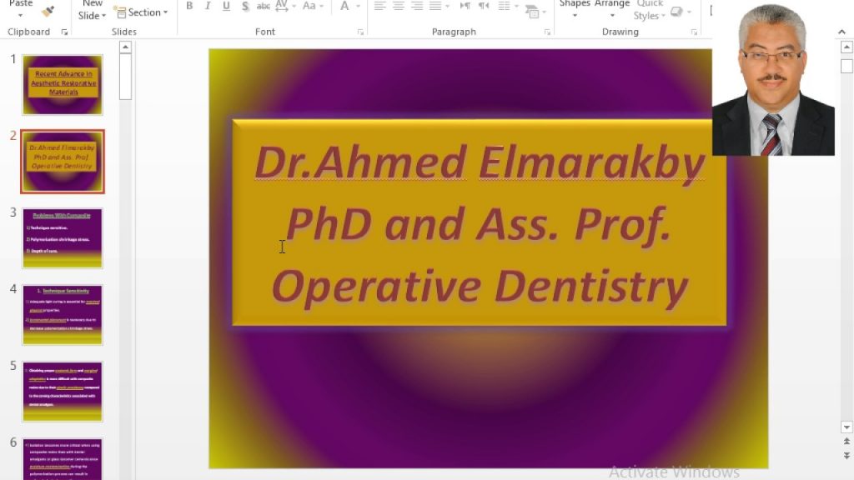
Task: Collapse the ribbon with the chevron
Action: (842, 32)
